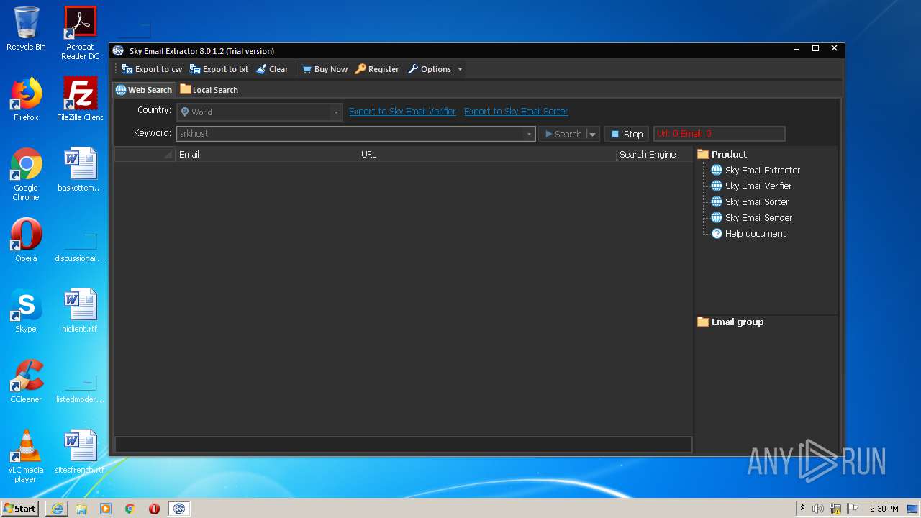The height and width of the screenshot is (518, 921).
Task: Open the Help document item
Action: click(756, 234)
